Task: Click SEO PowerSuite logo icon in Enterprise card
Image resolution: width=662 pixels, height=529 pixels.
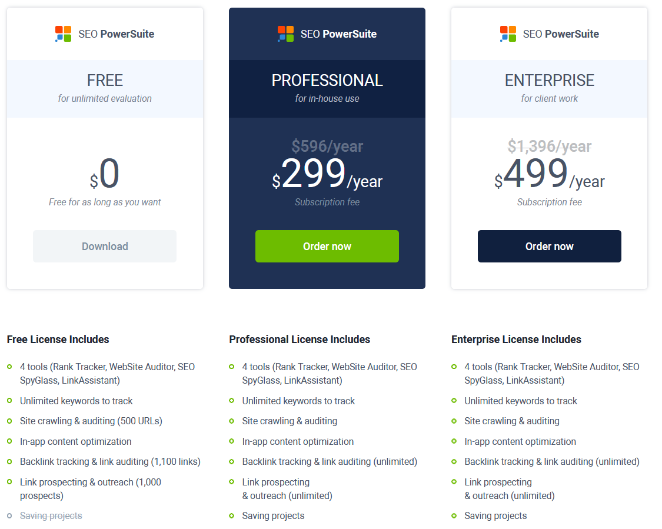Action: 508,34
